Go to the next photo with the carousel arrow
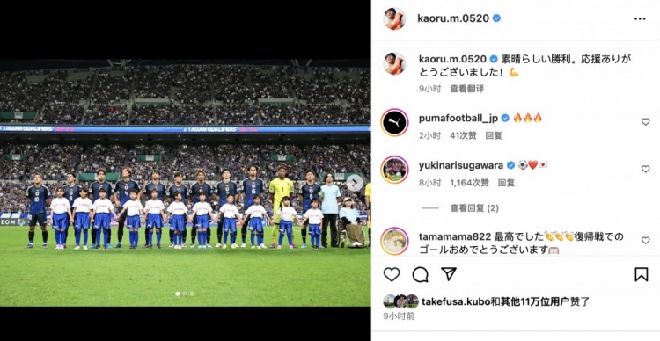The image size is (660, 341). pos(355,183)
